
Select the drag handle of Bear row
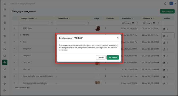(x=14, y=42)
